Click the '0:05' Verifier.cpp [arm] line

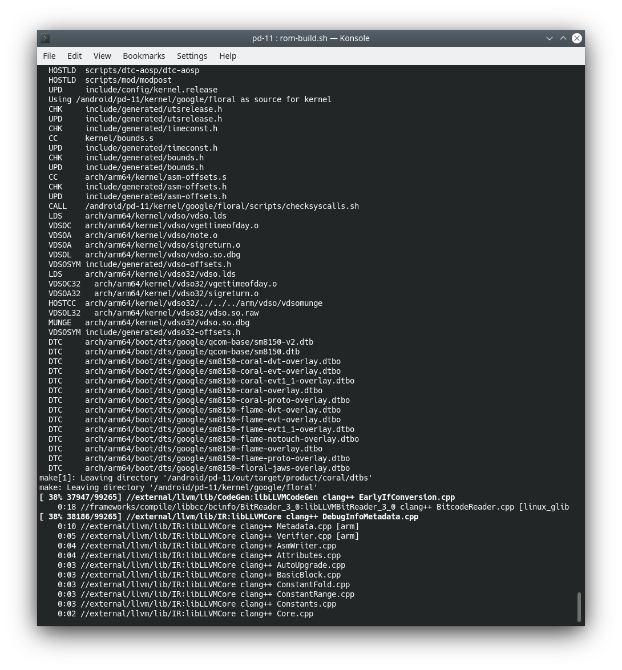(208, 536)
